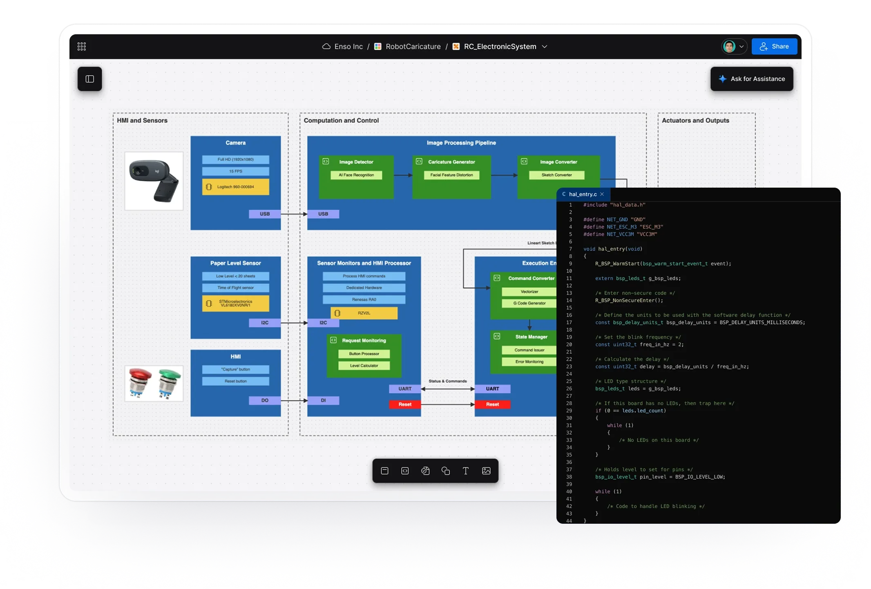Screen dimensions: 871x589
Task: Open RobotCaricature in breadcrumb
Action: coord(413,46)
